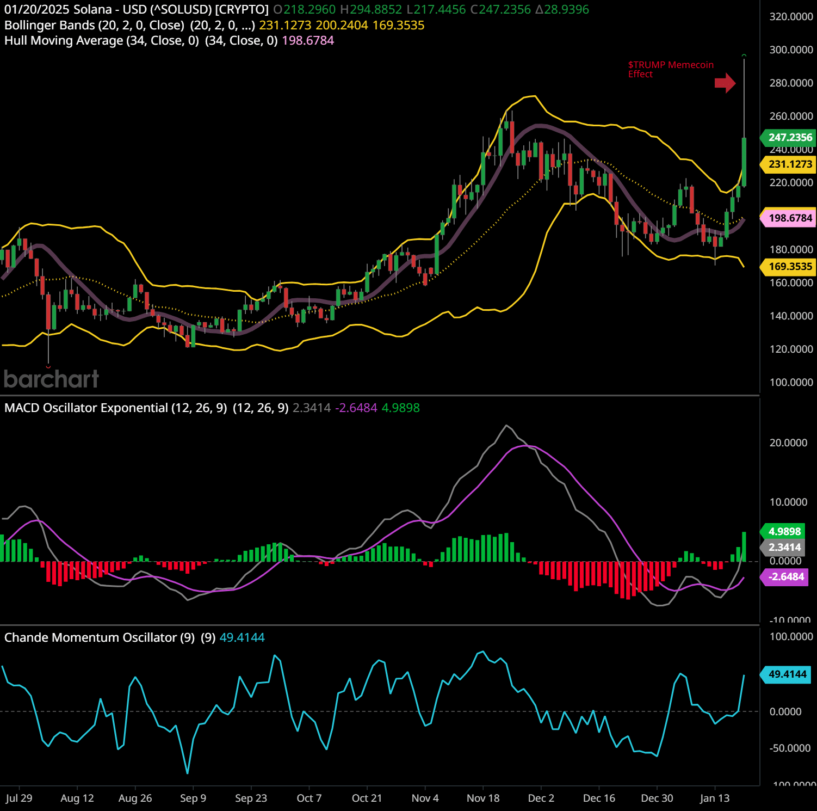Click the Sep 23 date label
This screenshot has height=811, width=817.
[x=251, y=798]
